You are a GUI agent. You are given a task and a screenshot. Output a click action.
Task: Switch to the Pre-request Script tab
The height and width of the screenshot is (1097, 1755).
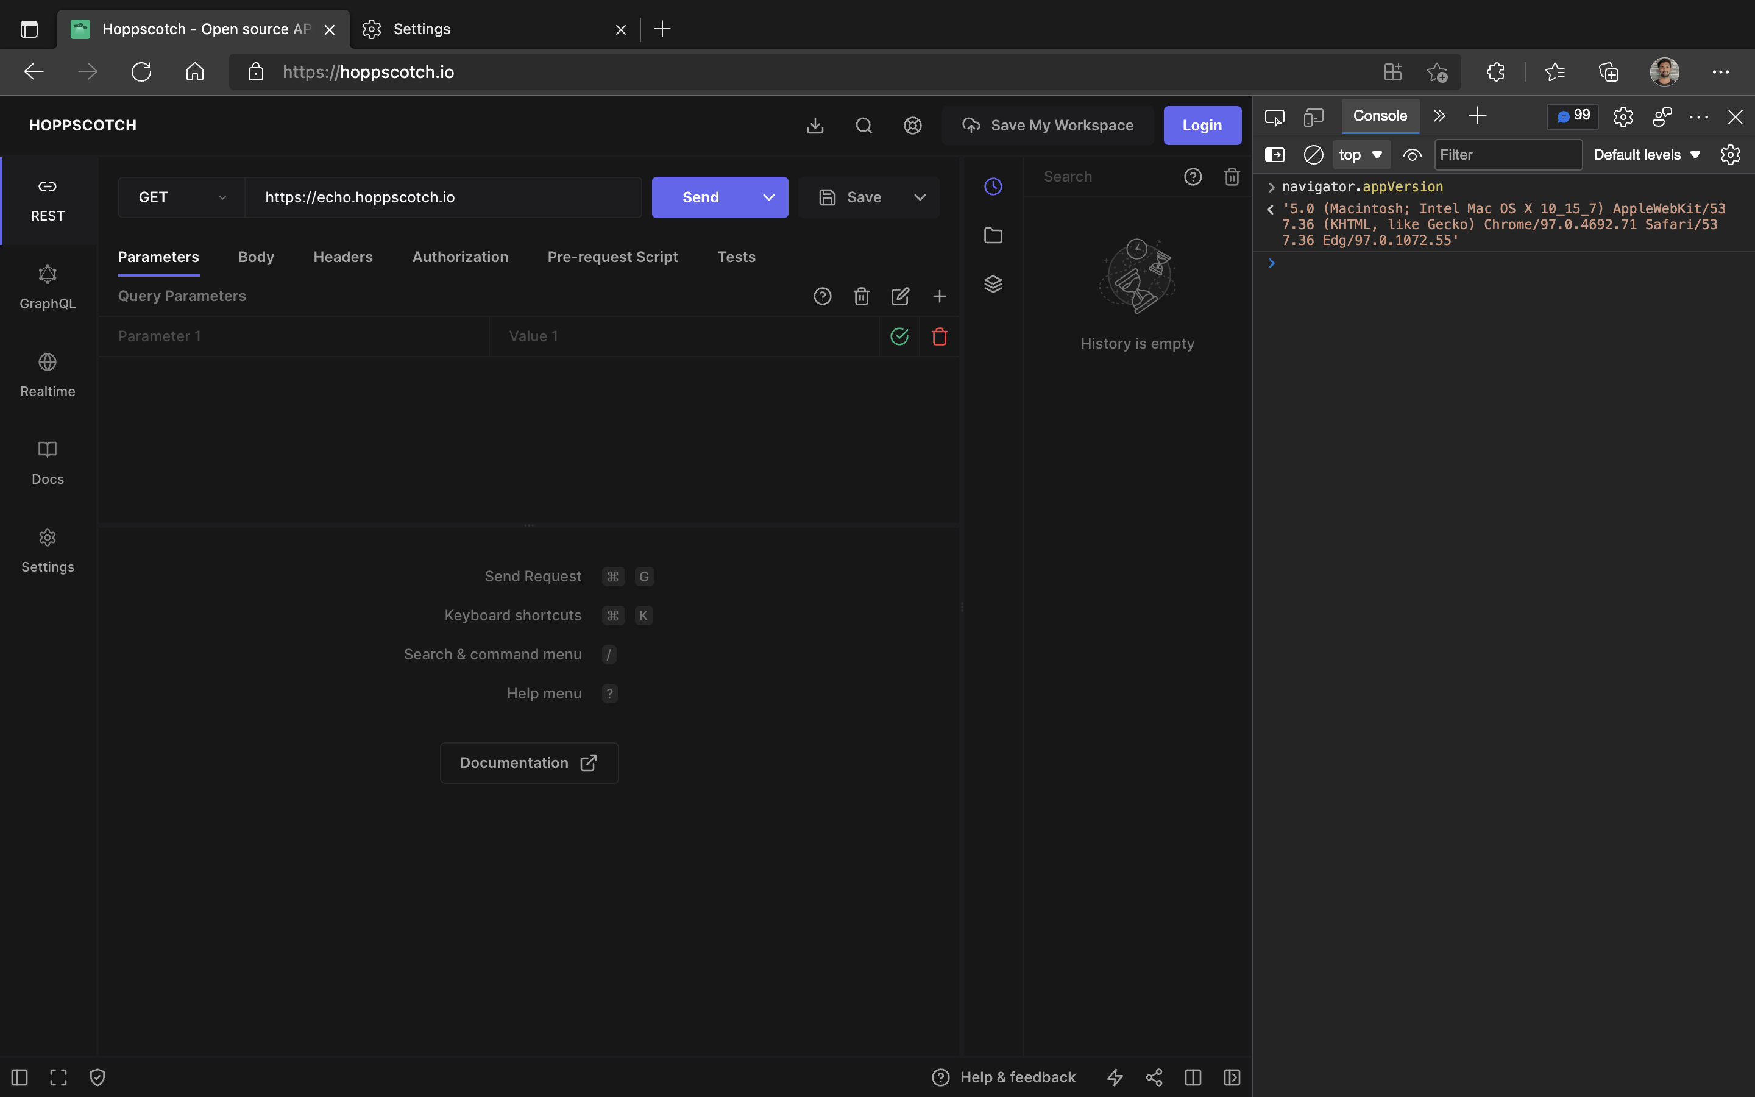[612, 257]
